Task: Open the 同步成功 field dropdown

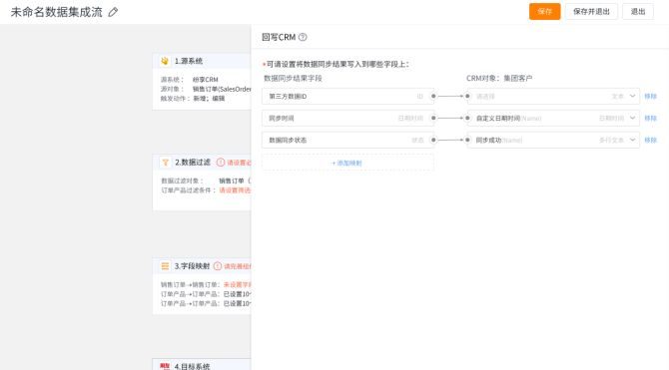Action: (553, 140)
